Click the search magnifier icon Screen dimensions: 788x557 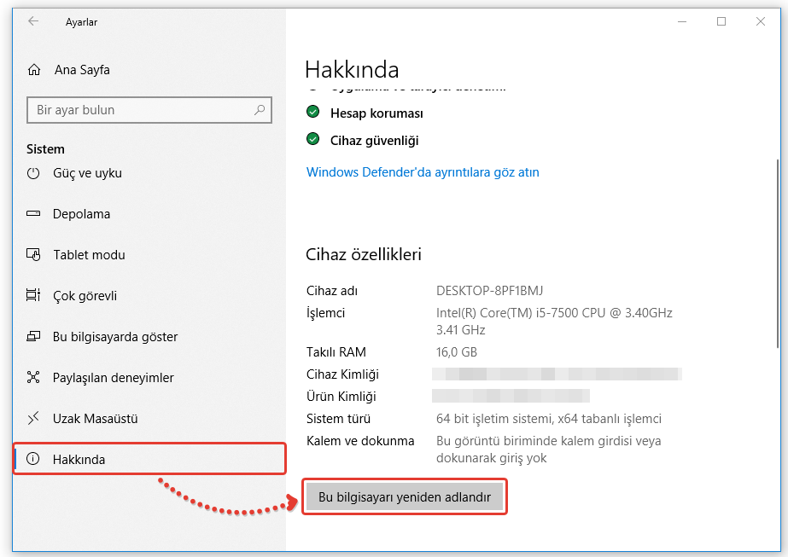tap(260, 110)
